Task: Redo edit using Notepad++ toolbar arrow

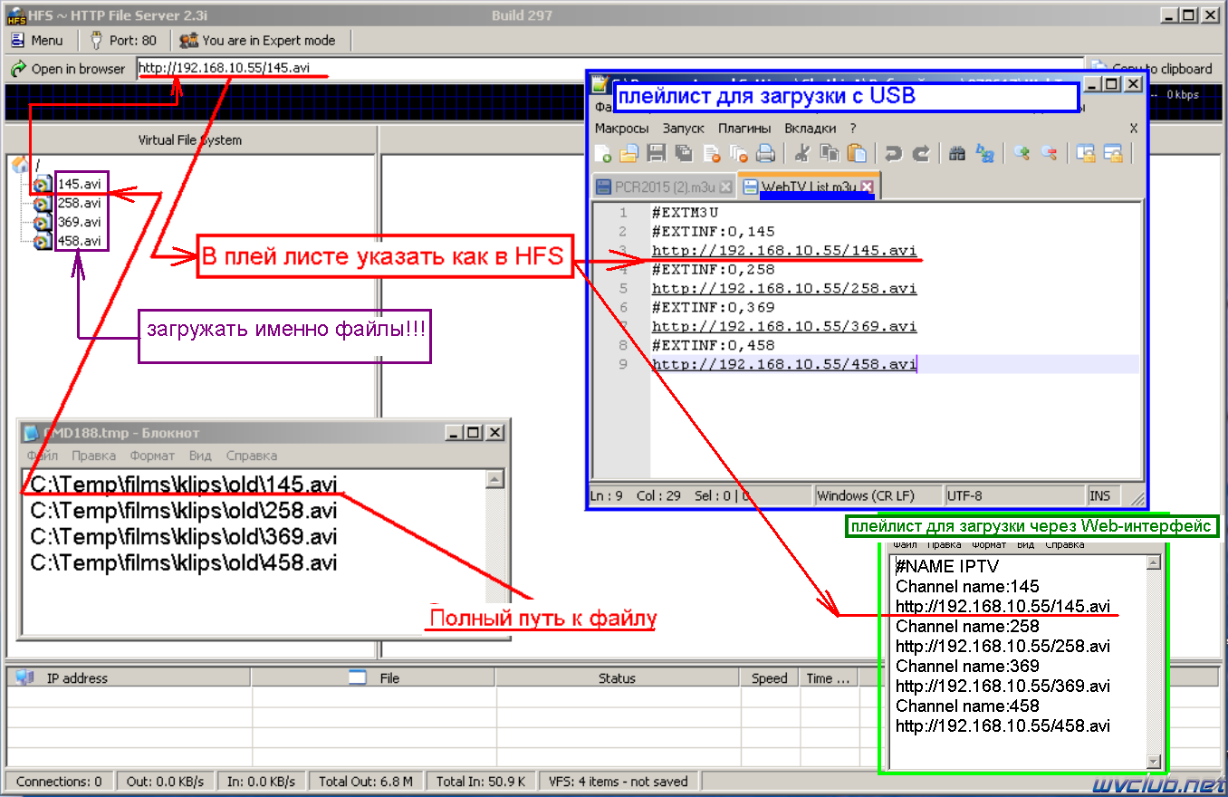Action: coord(921,154)
